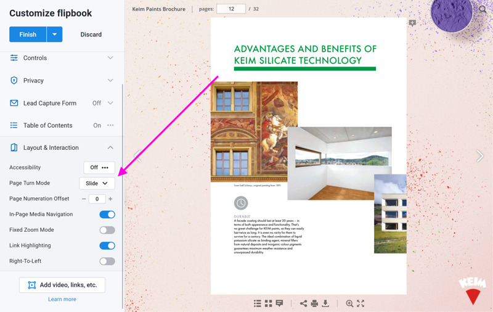Click the search magnifier icon at top right
Image resolution: width=493 pixels, height=312 pixels.
coord(483,9)
